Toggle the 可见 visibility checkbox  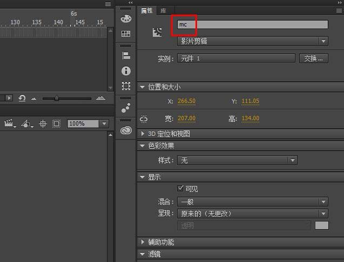(x=180, y=188)
